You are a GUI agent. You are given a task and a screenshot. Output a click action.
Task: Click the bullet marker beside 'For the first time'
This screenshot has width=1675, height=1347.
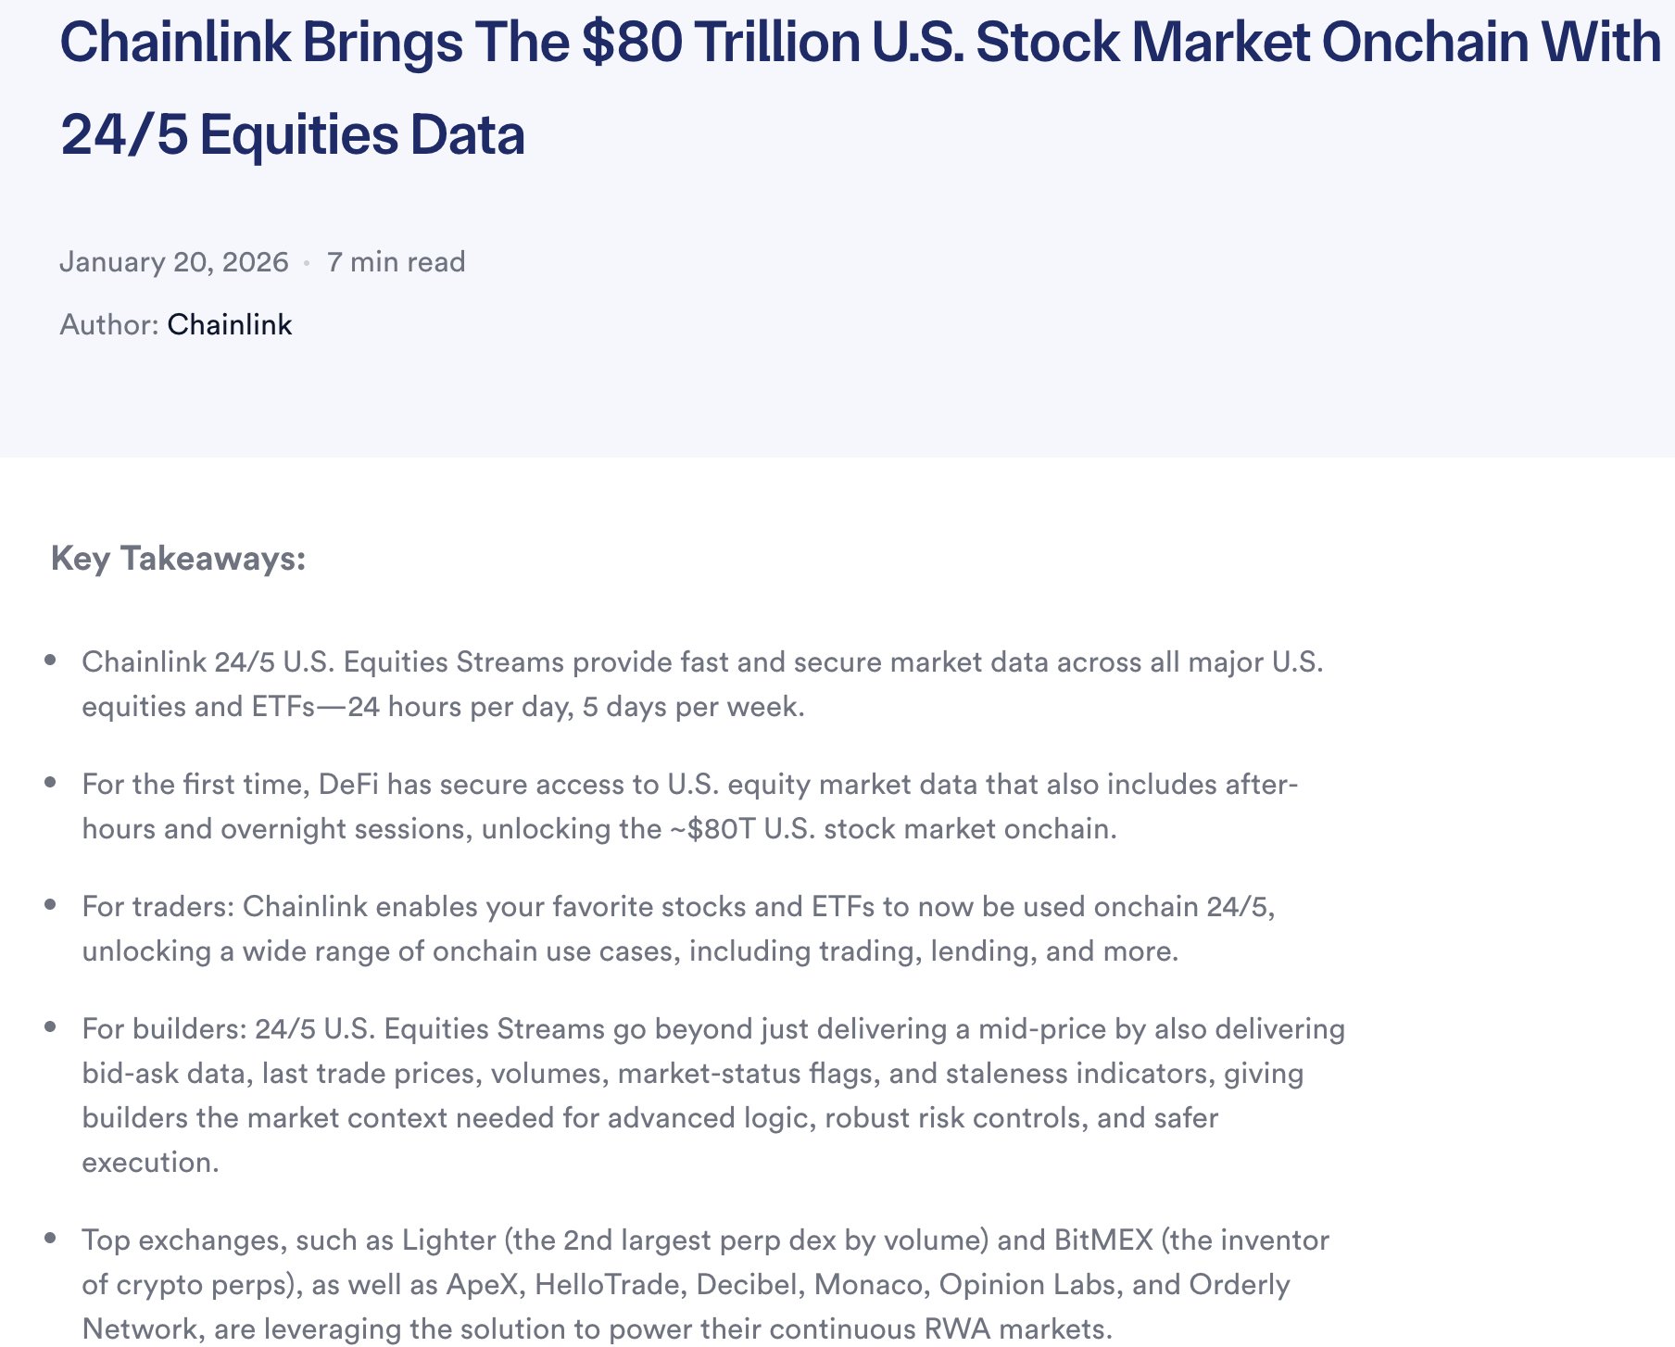[51, 783]
